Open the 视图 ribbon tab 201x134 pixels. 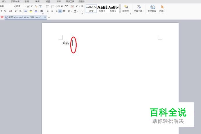click(48, 1)
